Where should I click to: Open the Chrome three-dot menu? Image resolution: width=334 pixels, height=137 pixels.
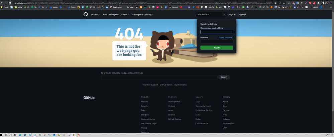click(331, 3)
